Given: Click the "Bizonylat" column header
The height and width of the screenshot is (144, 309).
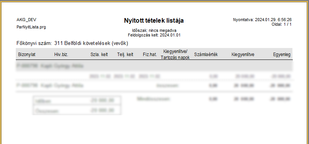Looking at the screenshot, I should tap(27, 55).
